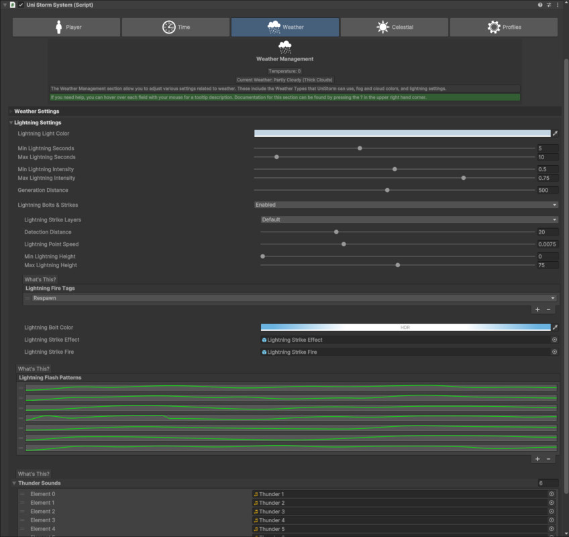
Task: Disable the Uni Storm System script checkbox
Action: pos(21,5)
